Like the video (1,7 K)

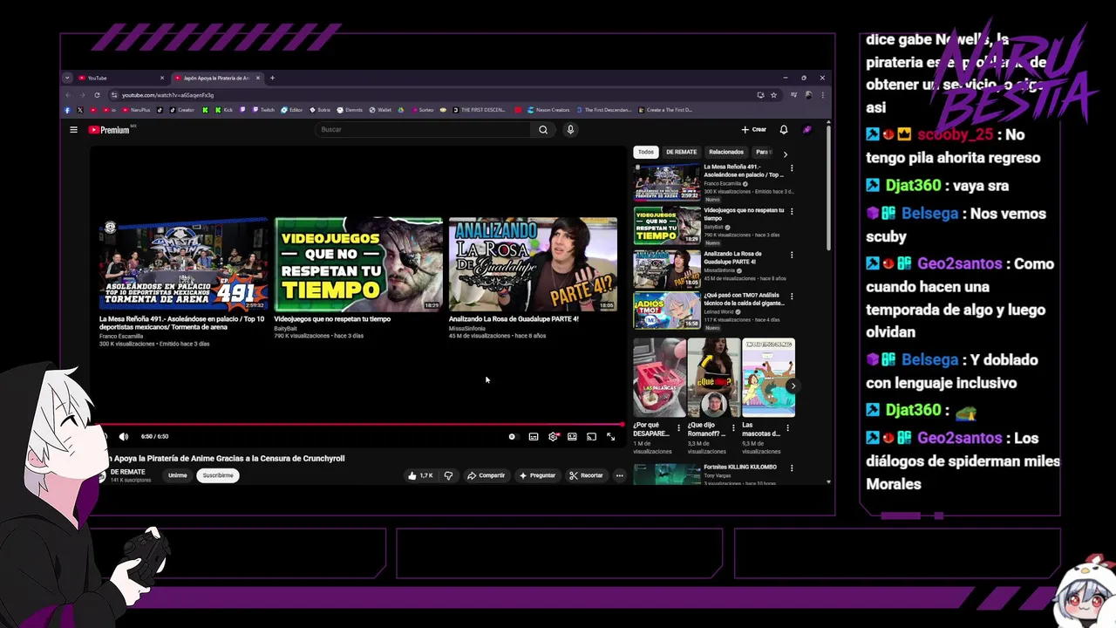420,475
